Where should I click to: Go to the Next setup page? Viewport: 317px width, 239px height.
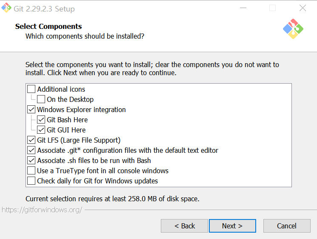(x=232, y=226)
